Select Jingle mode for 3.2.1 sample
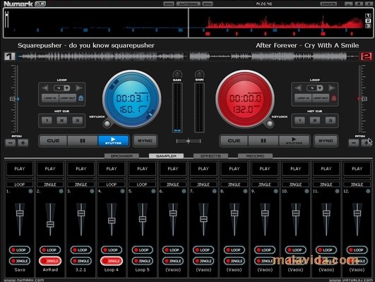375x282 pixels. 81,261
